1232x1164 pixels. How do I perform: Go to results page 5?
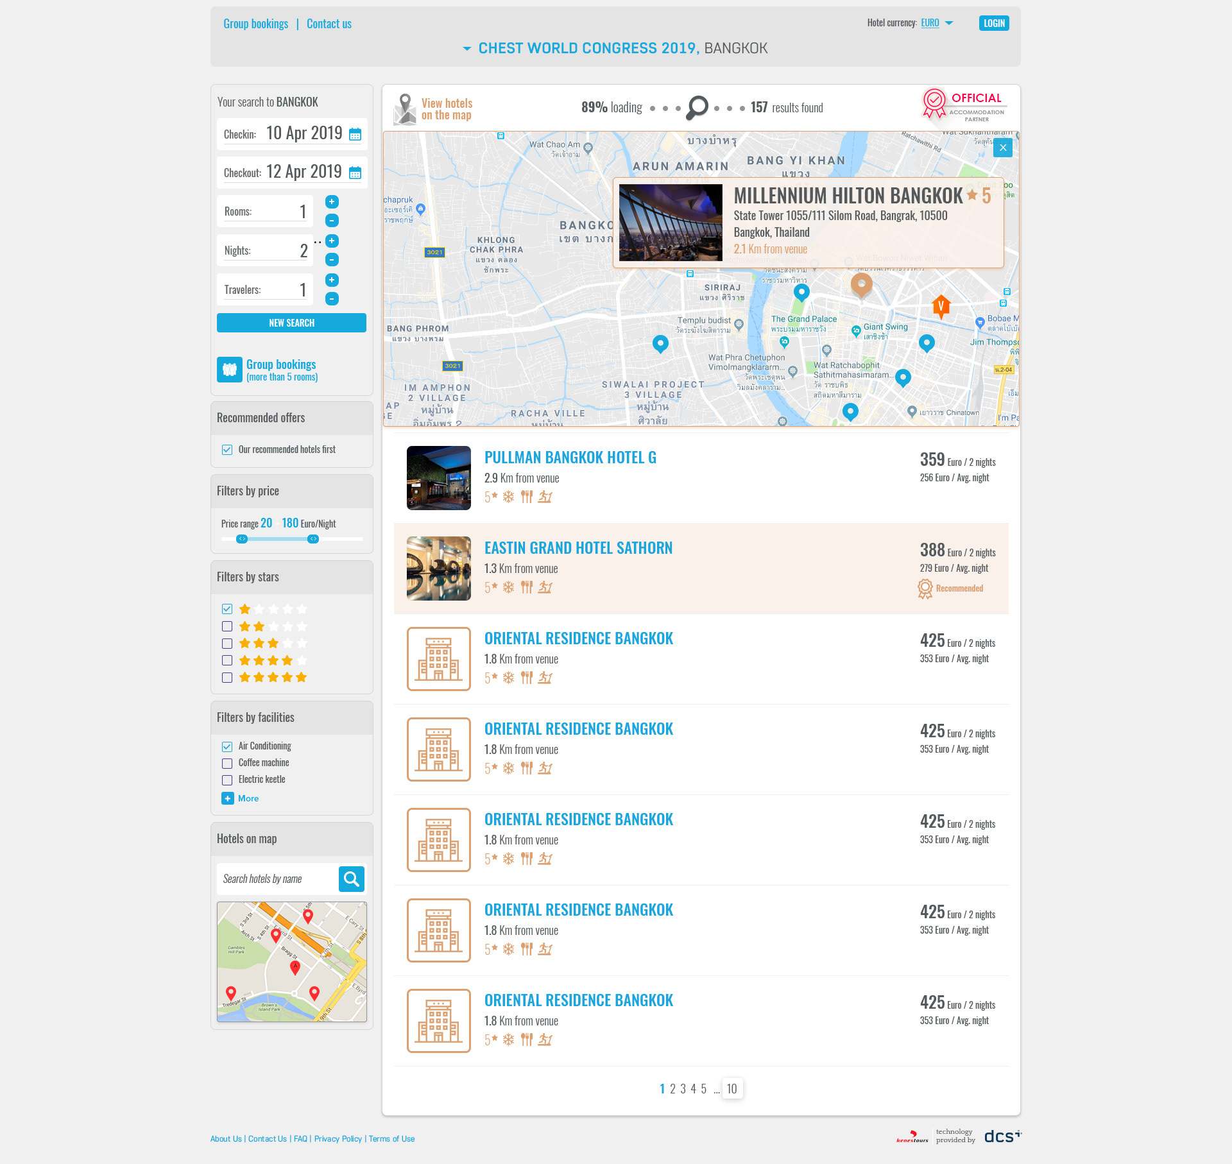[x=703, y=1089]
